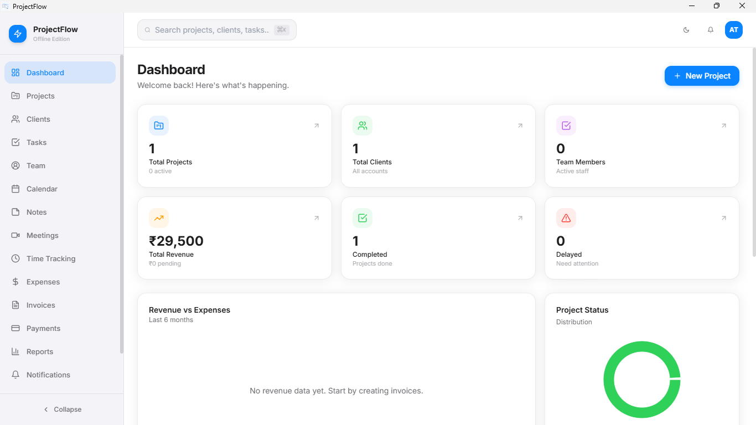Click the Invoices document icon

15,305
